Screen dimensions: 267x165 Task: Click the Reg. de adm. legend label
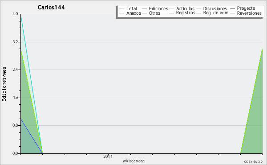click(x=216, y=13)
